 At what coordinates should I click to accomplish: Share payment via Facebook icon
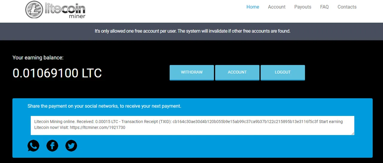pos(52,146)
